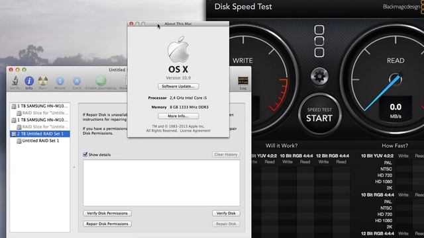Click Memory value '8 GB 1333 MHz DDR3'
Screen dimensions: 424x238
[x=189, y=107]
